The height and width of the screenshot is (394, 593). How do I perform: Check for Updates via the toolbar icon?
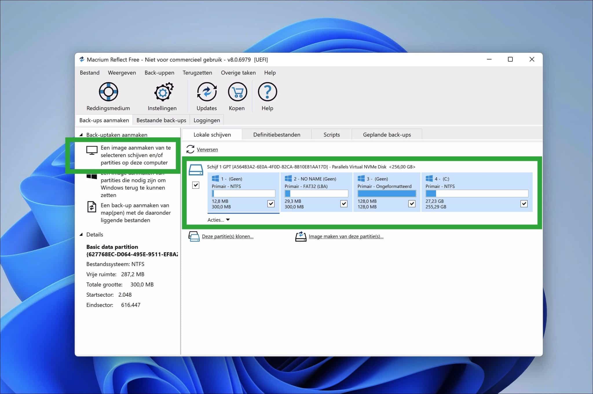point(206,92)
